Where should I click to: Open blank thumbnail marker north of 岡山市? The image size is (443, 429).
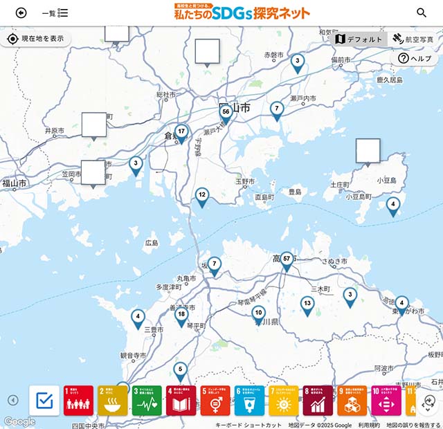pyautogui.click(x=207, y=51)
